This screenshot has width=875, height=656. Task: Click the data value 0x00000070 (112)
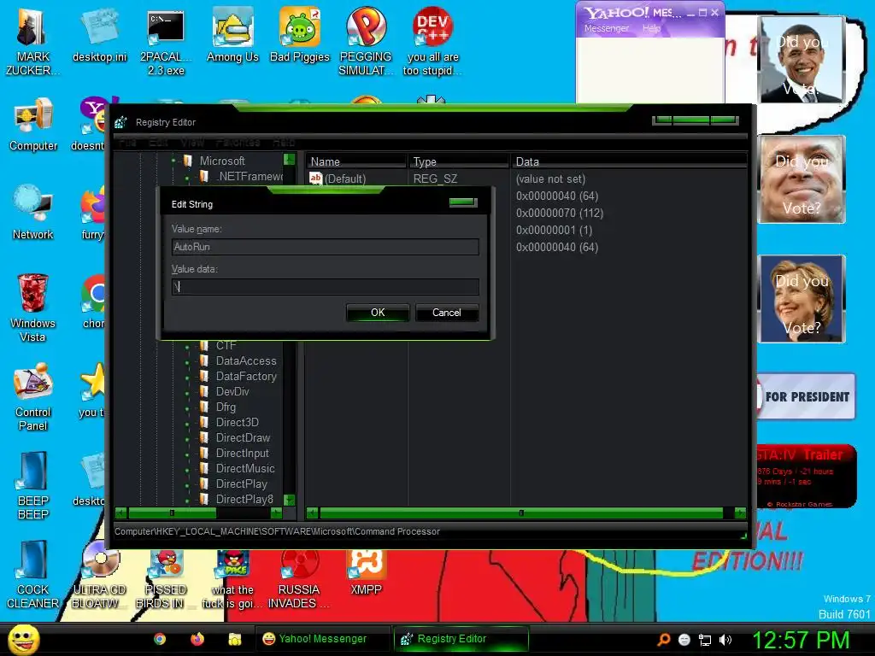[x=559, y=213]
